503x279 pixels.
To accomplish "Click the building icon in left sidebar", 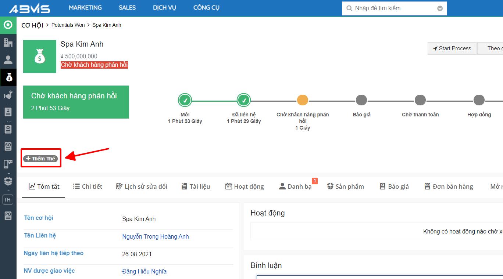I will click(x=8, y=42).
